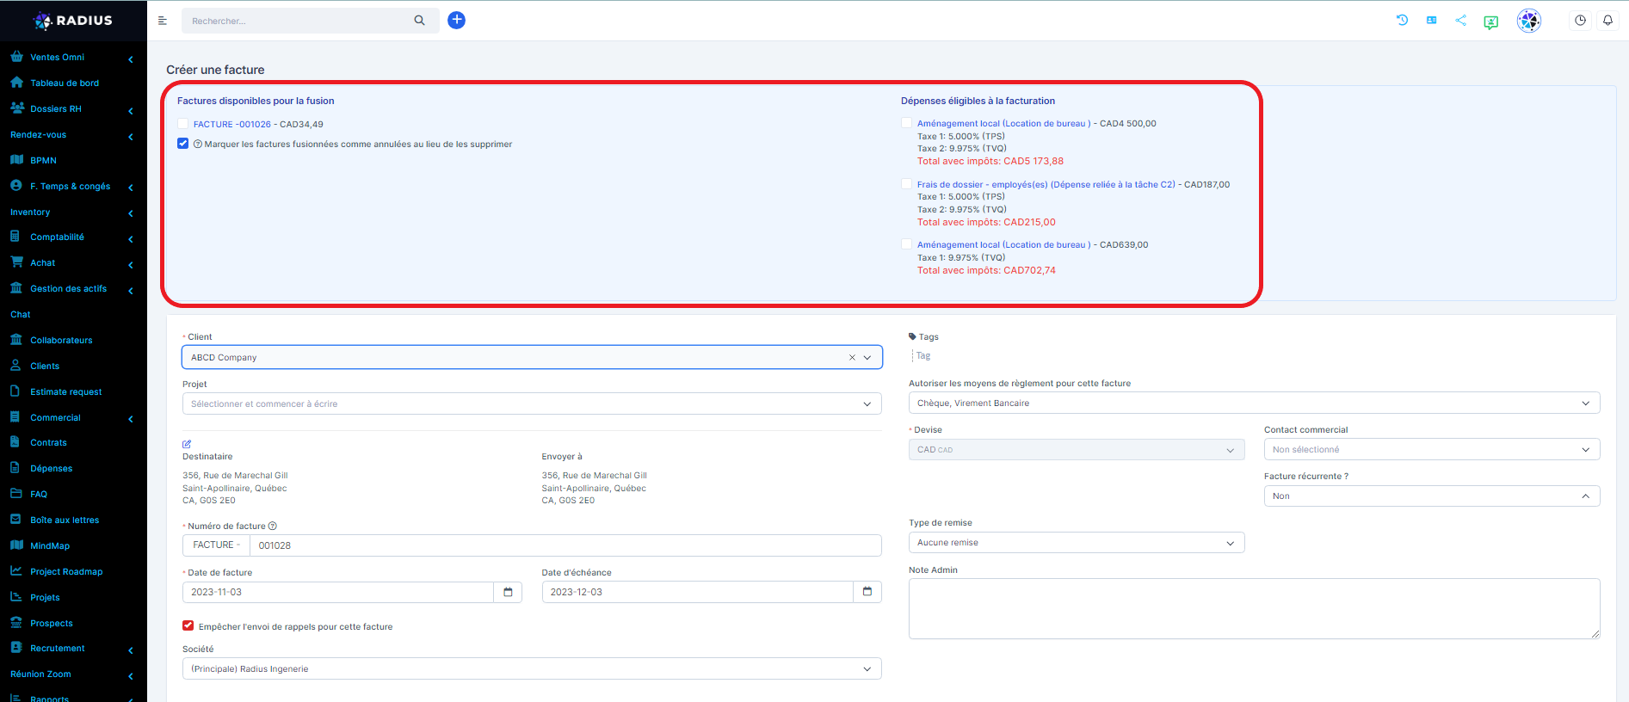Image resolution: width=1629 pixels, height=702 pixels.
Task: Click the Tableau de bord home icon
Action: [16, 83]
